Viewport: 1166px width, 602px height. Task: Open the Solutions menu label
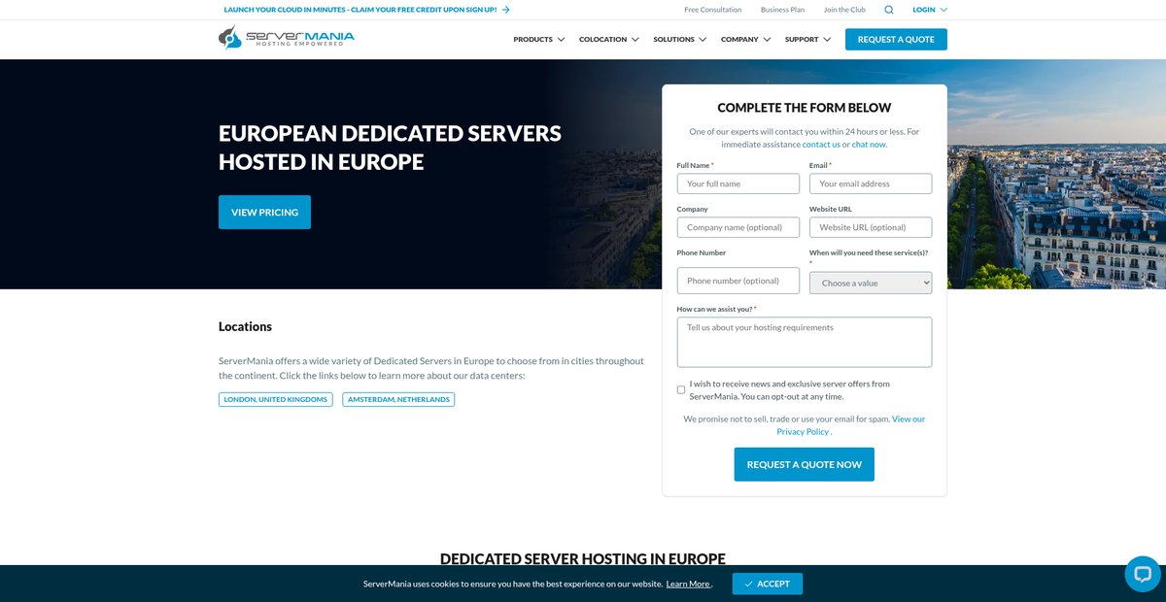(x=673, y=40)
